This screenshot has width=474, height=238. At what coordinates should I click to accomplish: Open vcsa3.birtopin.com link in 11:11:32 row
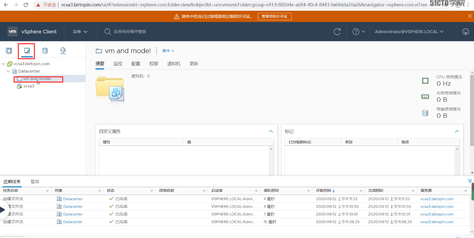pyautogui.click(x=437, y=199)
